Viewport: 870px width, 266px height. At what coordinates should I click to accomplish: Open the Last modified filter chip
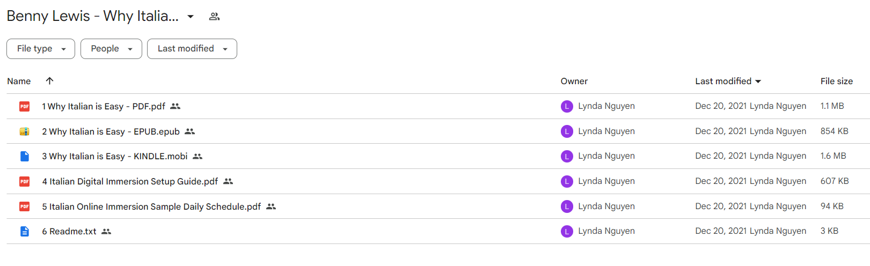192,49
